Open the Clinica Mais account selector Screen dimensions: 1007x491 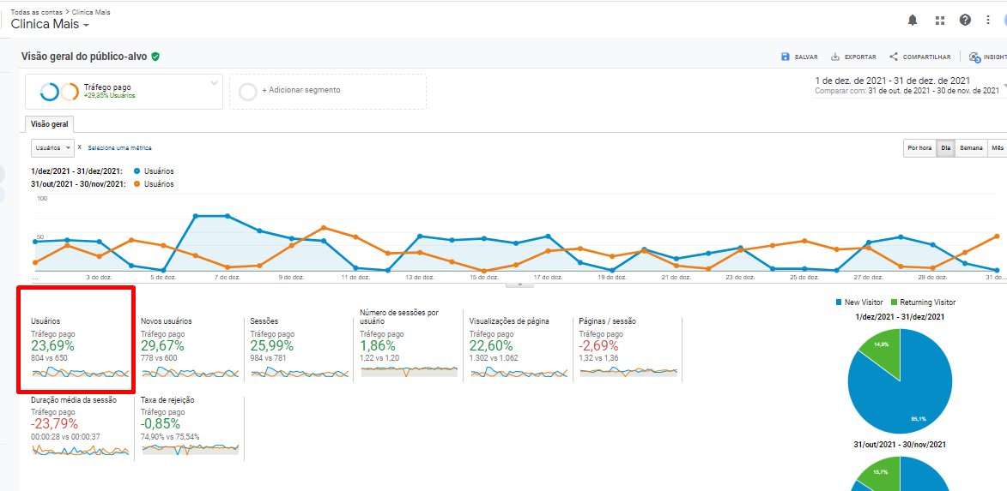[51, 25]
